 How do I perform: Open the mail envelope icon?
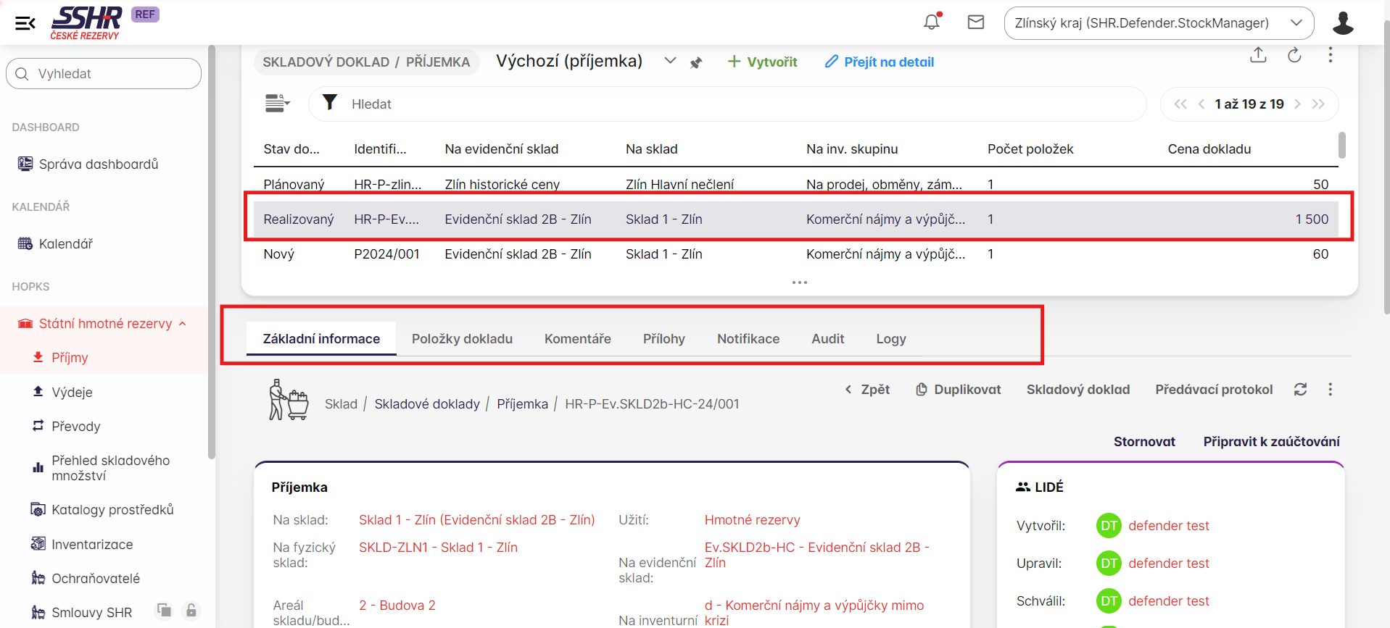click(x=976, y=22)
